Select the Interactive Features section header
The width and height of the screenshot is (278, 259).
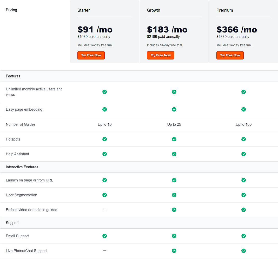[22, 167]
